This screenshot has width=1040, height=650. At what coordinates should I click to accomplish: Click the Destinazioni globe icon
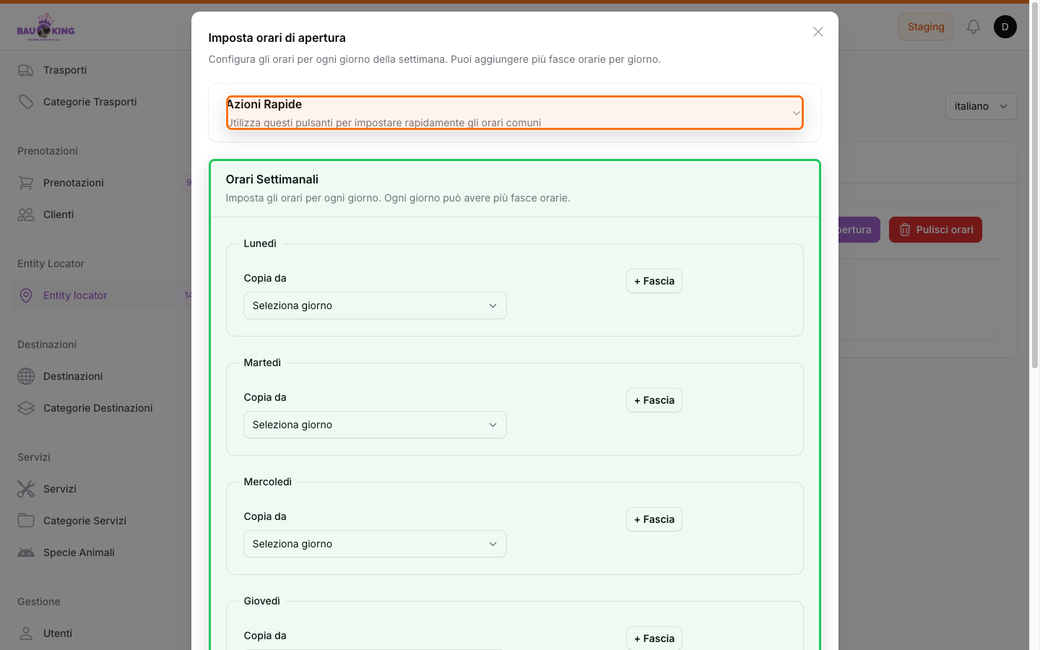click(26, 376)
